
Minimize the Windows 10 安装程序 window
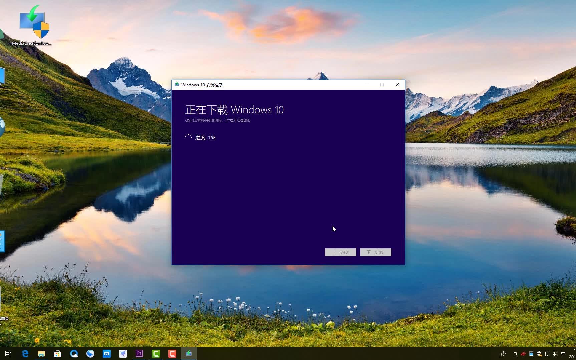point(367,85)
